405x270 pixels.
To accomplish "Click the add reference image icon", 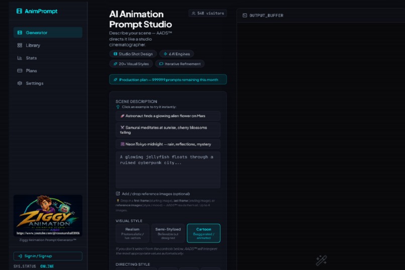I will 118,194.
